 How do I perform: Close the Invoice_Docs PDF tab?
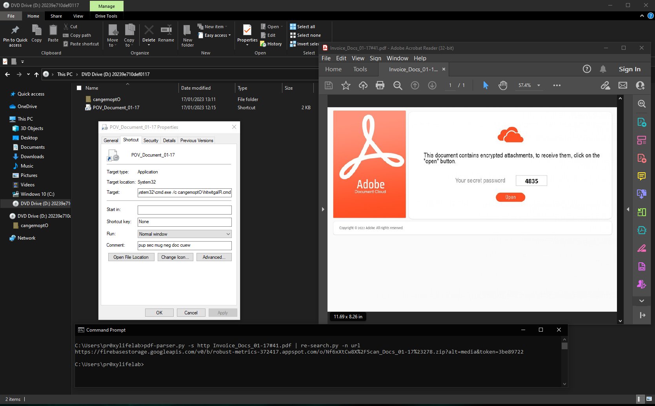click(x=444, y=69)
